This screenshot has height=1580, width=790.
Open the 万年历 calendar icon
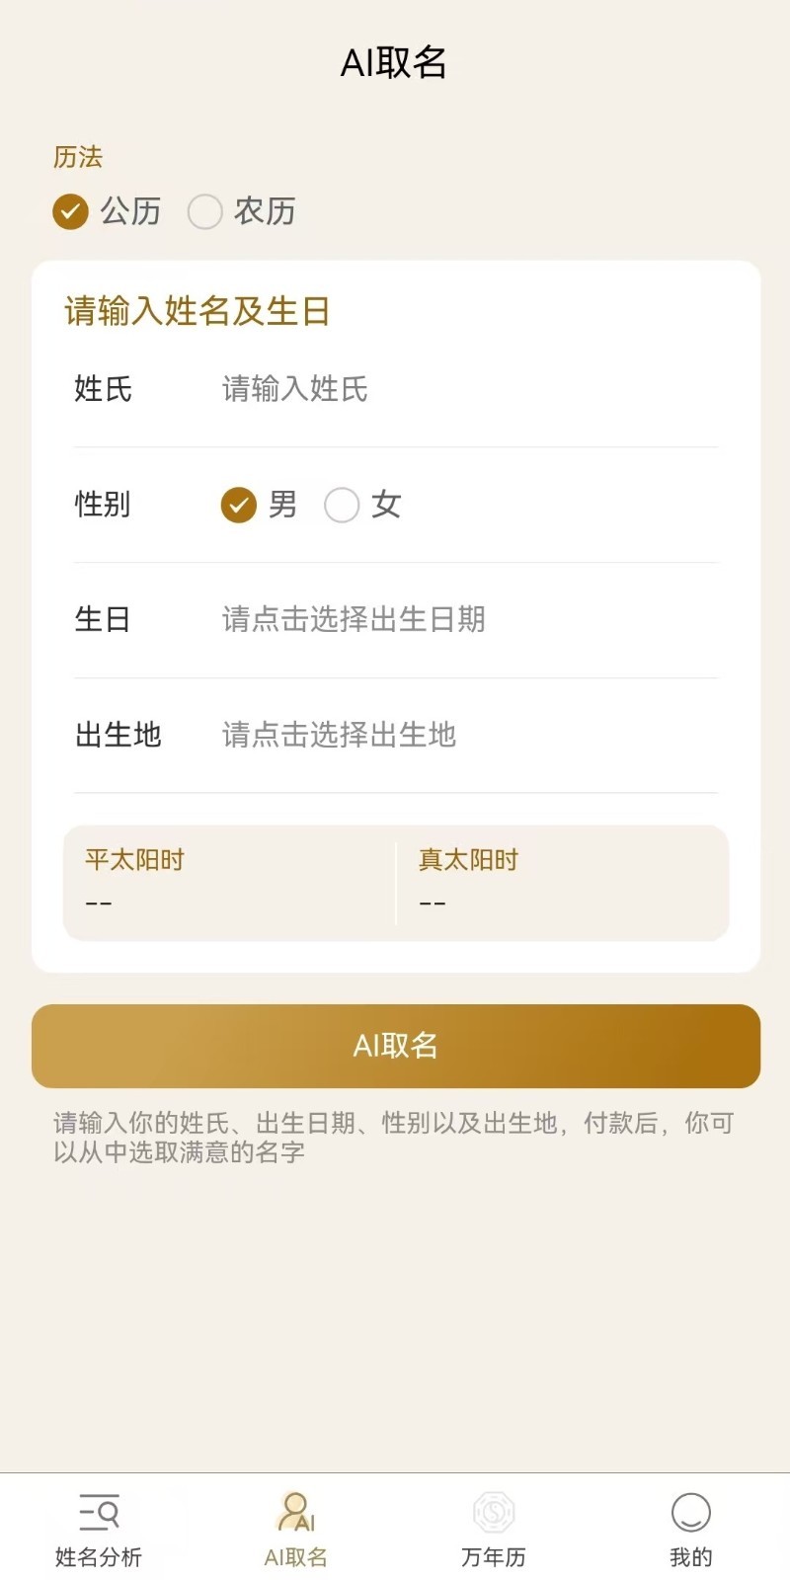click(494, 1512)
